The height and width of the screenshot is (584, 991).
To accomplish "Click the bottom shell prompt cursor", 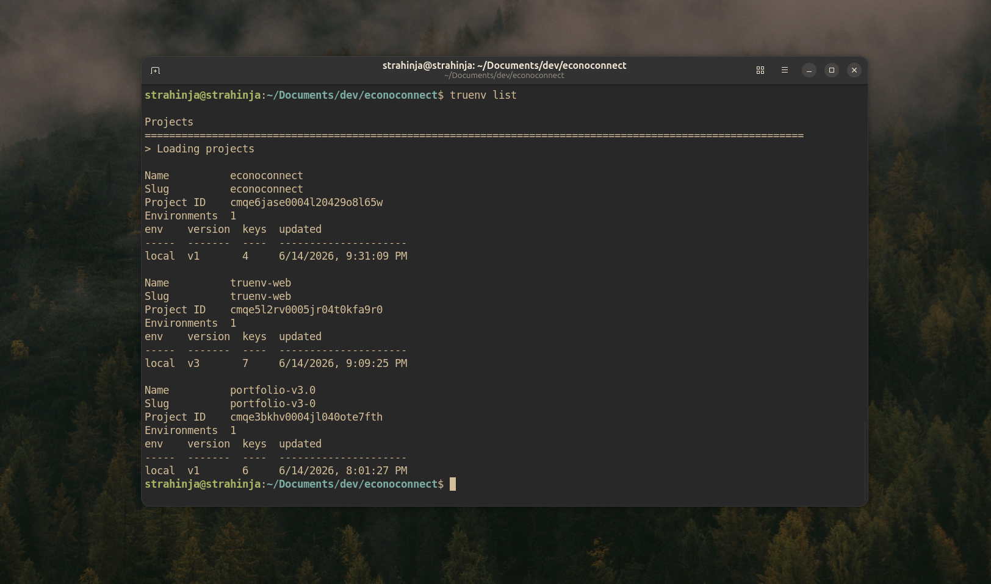I will coord(453,484).
